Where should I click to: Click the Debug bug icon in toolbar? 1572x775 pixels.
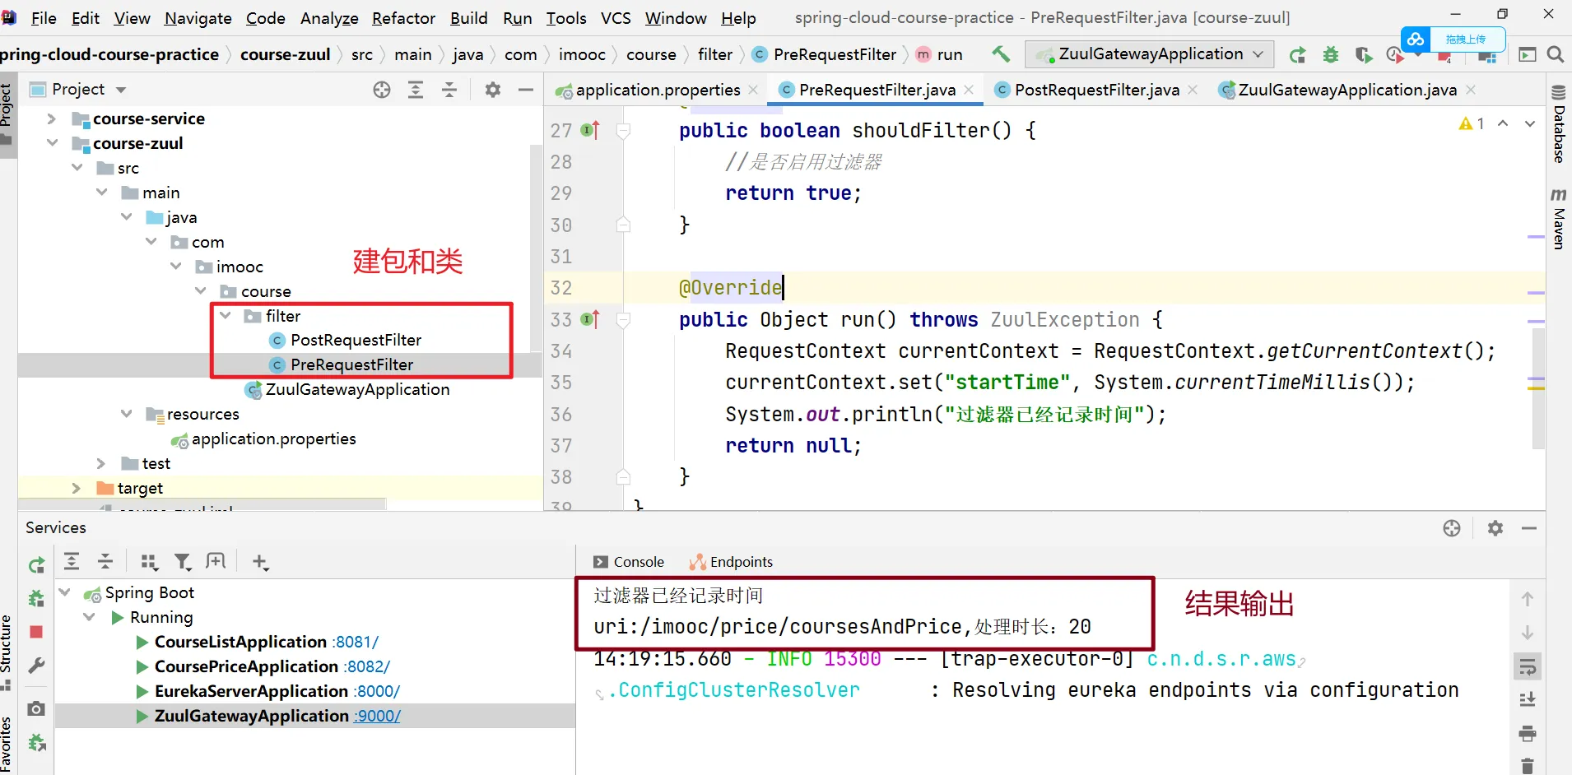[x=1330, y=54]
